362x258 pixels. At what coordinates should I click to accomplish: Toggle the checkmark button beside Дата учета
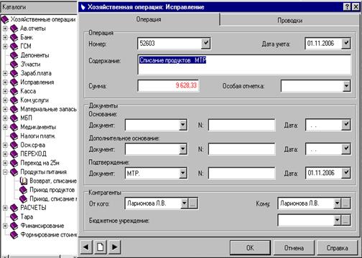point(346,43)
